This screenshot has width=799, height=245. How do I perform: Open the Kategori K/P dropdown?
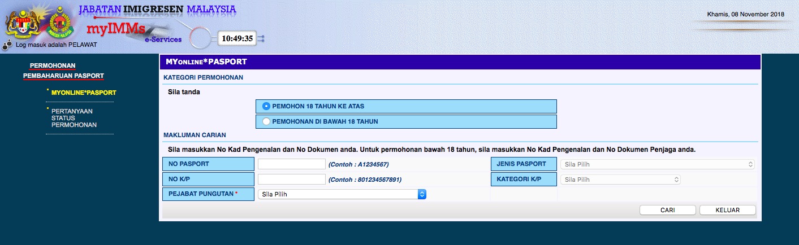(620, 180)
